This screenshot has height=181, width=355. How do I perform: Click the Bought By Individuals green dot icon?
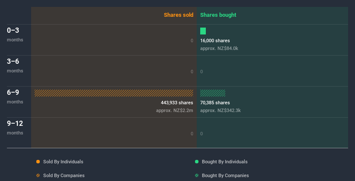[197, 162]
